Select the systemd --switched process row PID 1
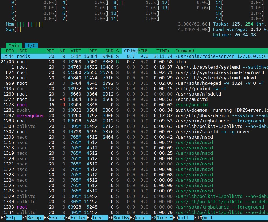Screen dimensions: 268x222 [x=134, y=67]
